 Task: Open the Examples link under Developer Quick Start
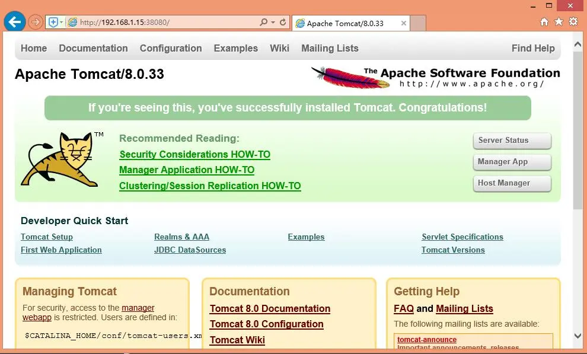pyautogui.click(x=306, y=237)
